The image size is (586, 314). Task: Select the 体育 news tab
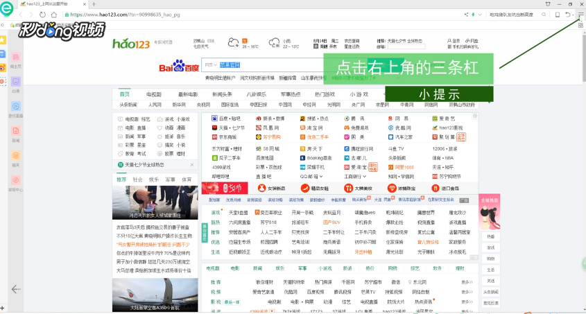pos(187,180)
